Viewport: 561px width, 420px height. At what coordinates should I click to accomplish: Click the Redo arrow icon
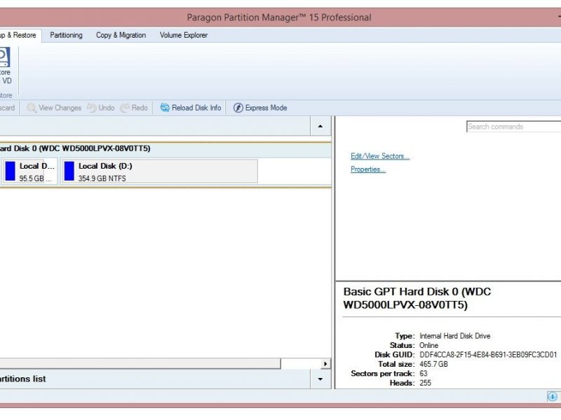pos(125,108)
